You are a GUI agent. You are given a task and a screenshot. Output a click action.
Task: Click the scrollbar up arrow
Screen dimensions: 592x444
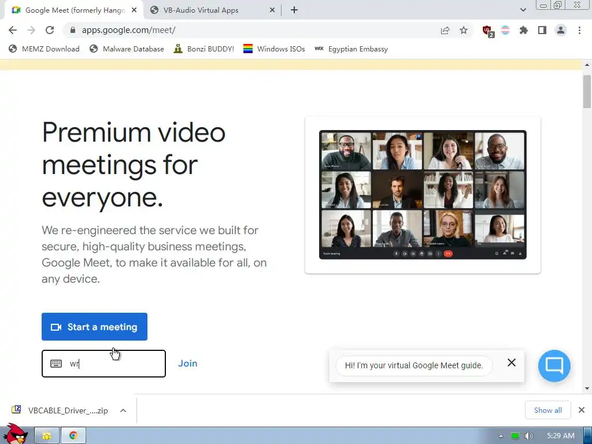click(x=587, y=65)
